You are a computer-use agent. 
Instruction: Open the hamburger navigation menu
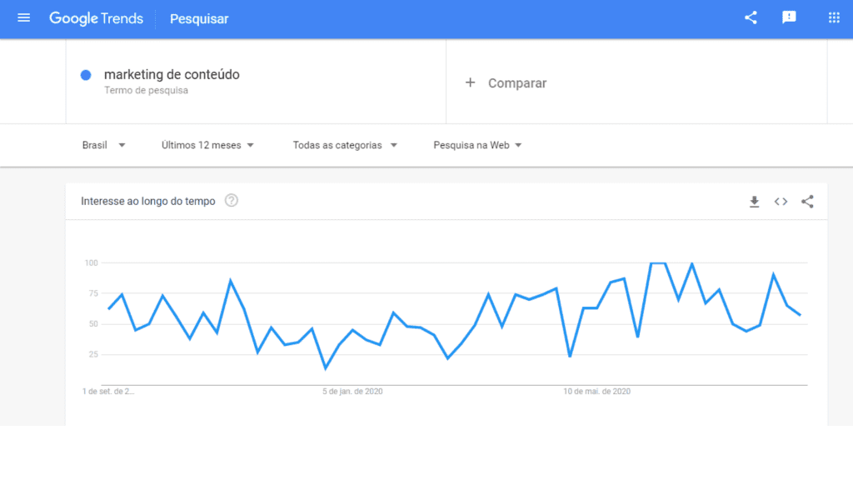point(23,17)
